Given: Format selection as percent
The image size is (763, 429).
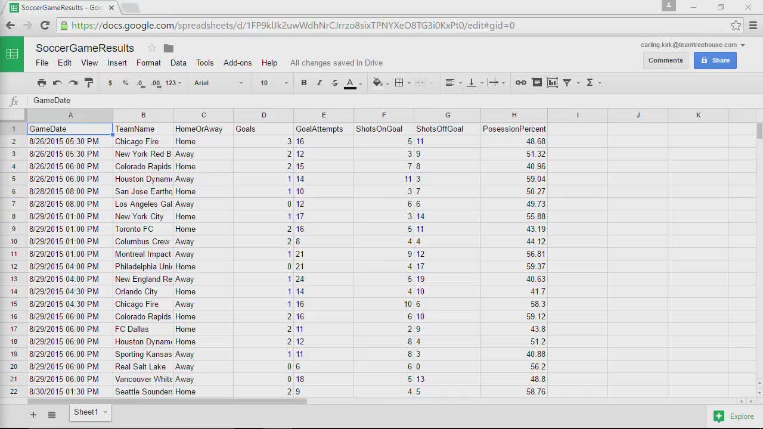Looking at the screenshot, I should [x=125, y=83].
